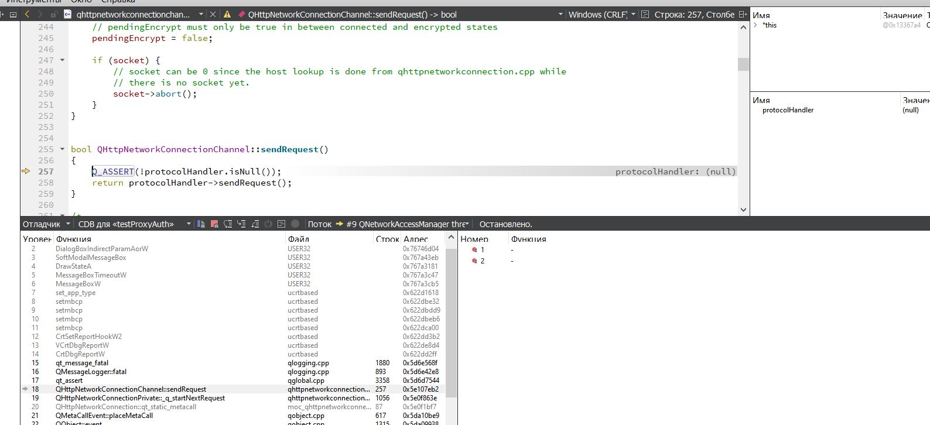This screenshot has width=930, height=425.
Task: Click the Step Into icon
Action: (241, 224)
